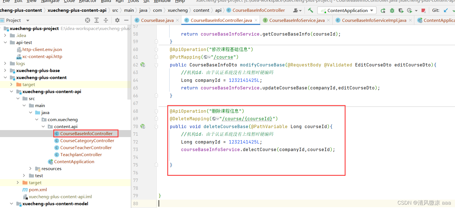Fold the modifyCourseBase method at line 62
The height and width of the screenshot is (208, 455).
[x=156, y=65]
